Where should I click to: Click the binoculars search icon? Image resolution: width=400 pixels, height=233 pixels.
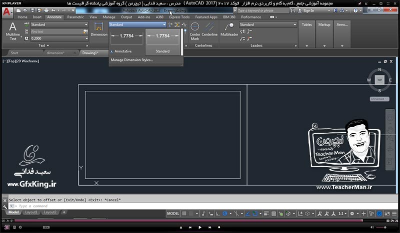point(292,10)
